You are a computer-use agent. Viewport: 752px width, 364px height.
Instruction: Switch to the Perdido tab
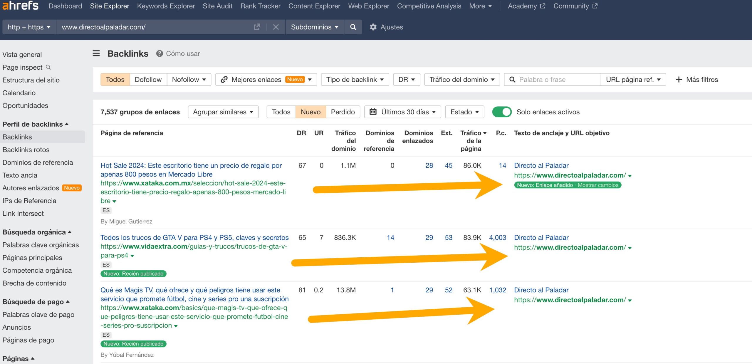343,112
